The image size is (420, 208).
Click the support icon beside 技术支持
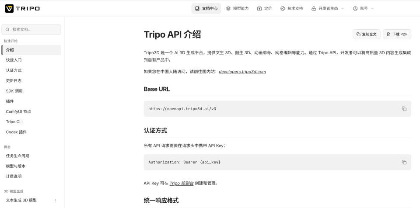point(283,9)
